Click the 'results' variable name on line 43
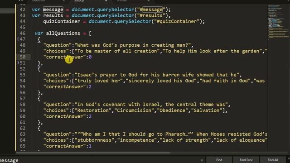Image resolution: width=290 pixels, height=163 pixels. [53, 15]
